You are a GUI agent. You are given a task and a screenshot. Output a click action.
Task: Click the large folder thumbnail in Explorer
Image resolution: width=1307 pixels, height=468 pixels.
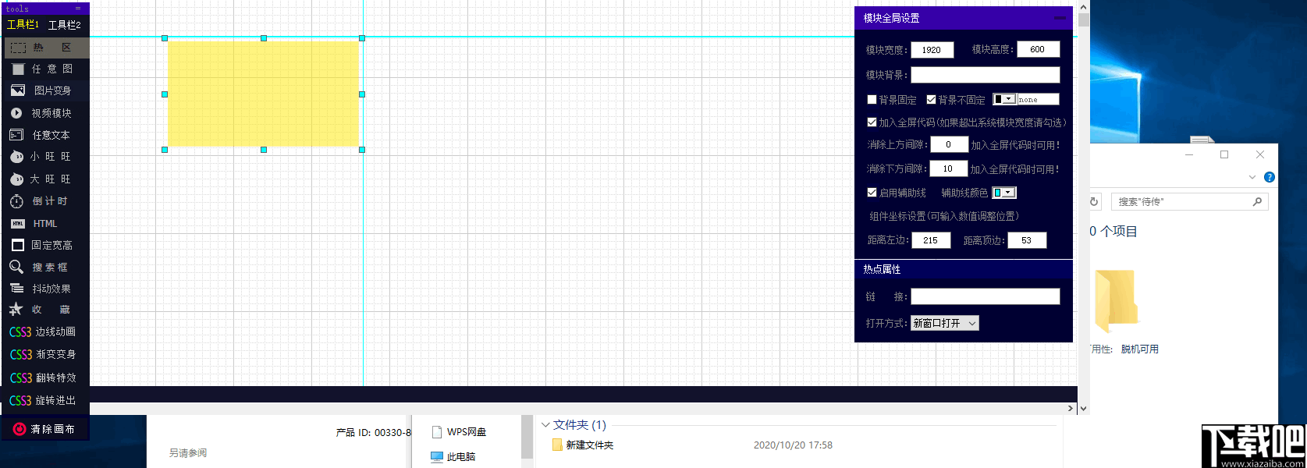point(1116,300)
